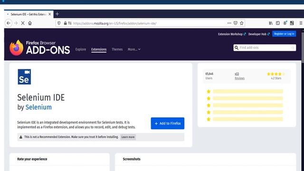
Task: Bookmark this page with the star icon
Action: pyautogui.click(x=242, y=23)
